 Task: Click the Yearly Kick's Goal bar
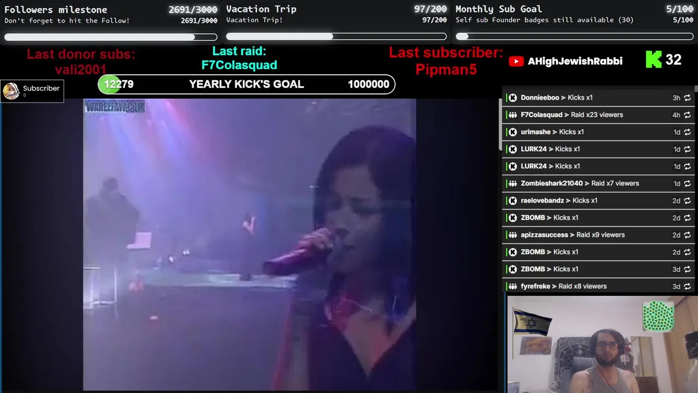pyautogui.click(x=246, y=84)
